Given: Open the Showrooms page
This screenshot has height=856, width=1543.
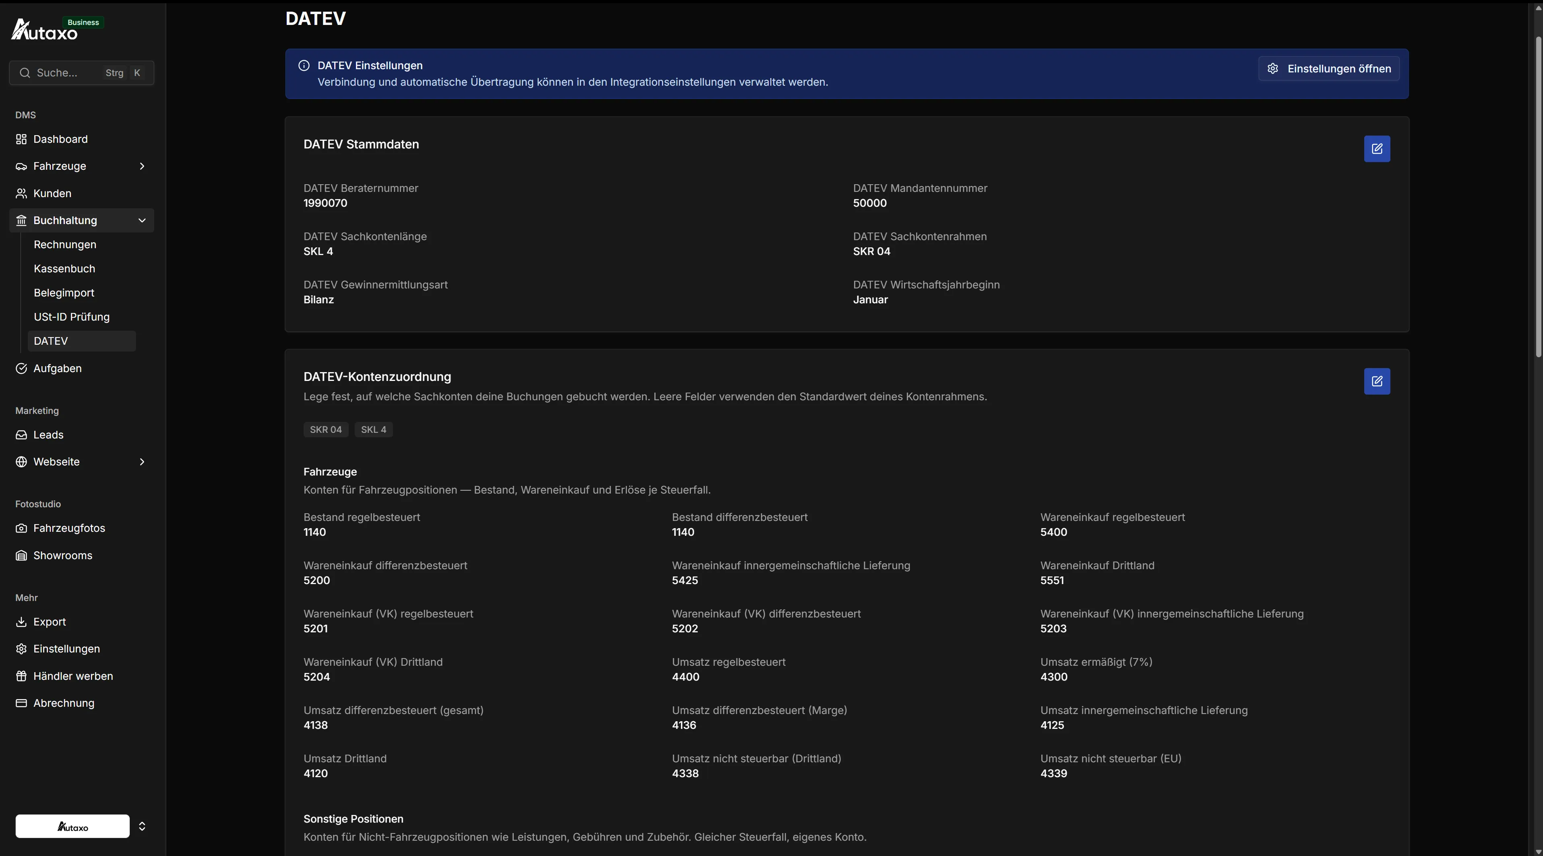Looking at the screenshot, I should (x=81, y=556).
